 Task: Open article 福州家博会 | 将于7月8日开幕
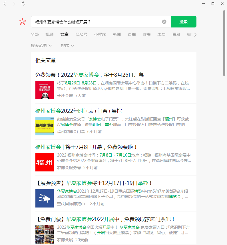(x=86, y=147)
